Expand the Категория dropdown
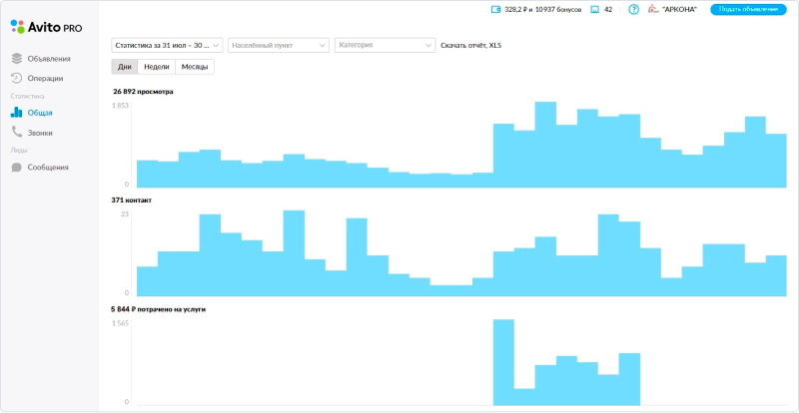The height and width of the screenshot is (413, 799). point(386,45)
